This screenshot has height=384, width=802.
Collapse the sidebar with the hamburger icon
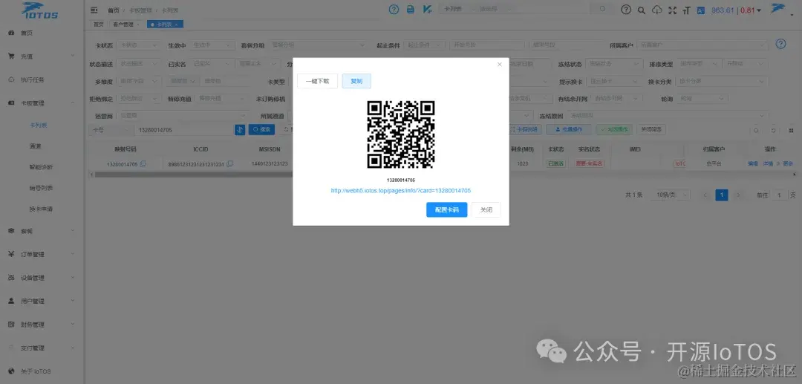tap(94, 10)
